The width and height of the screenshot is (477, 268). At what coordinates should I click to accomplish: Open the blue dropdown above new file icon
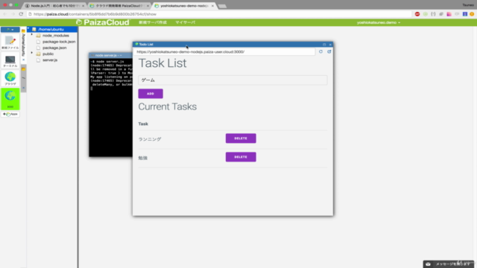coord(10,30)
